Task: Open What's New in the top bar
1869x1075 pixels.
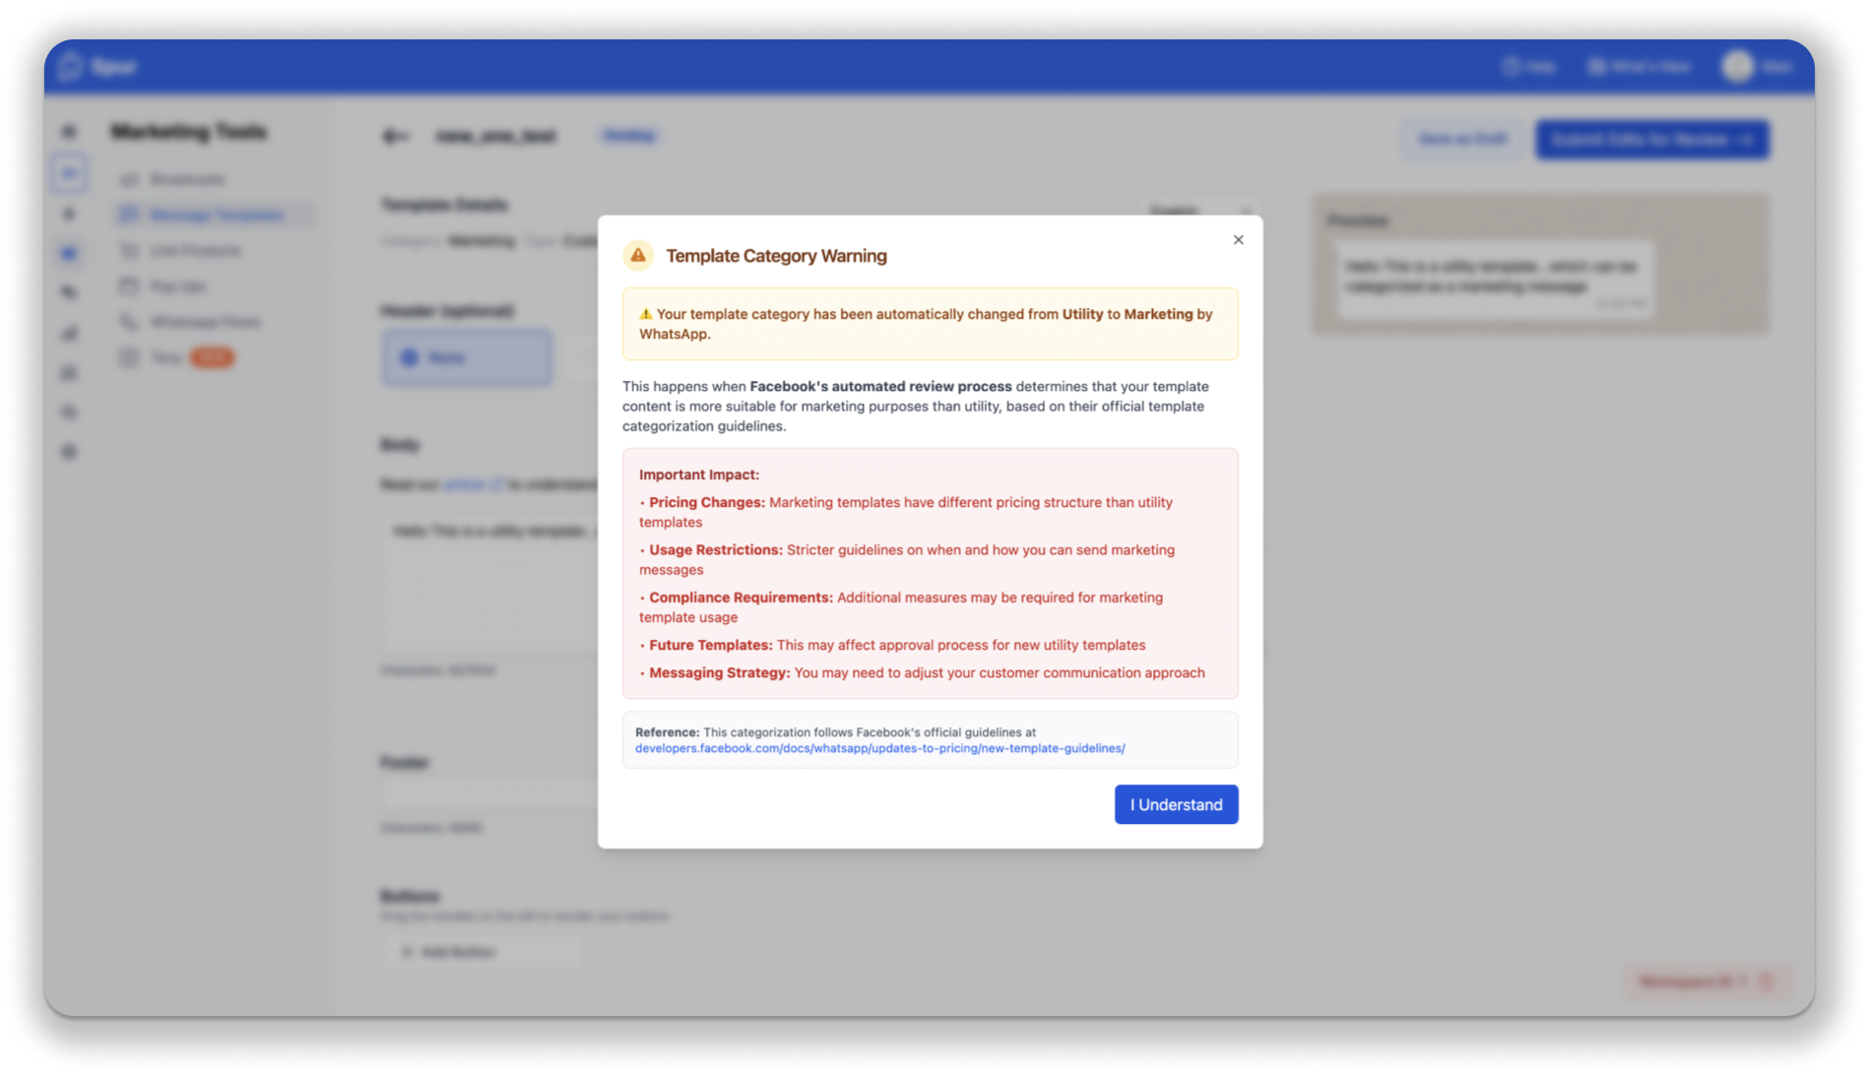Action: click(x=1639, y=66)
